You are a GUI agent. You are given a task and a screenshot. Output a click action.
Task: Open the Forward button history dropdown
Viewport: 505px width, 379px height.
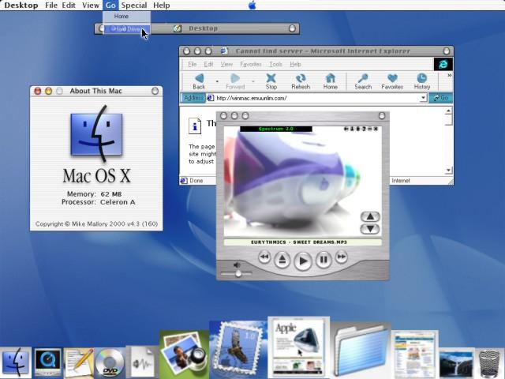point(253,81)
